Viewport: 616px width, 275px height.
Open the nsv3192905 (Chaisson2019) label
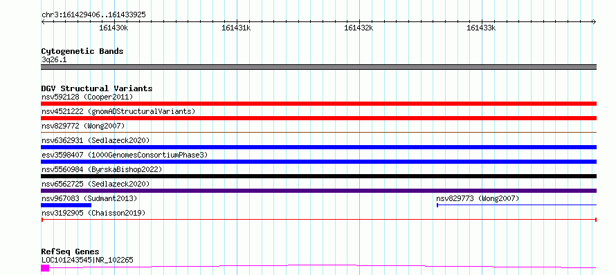click(x=93, y=214)
